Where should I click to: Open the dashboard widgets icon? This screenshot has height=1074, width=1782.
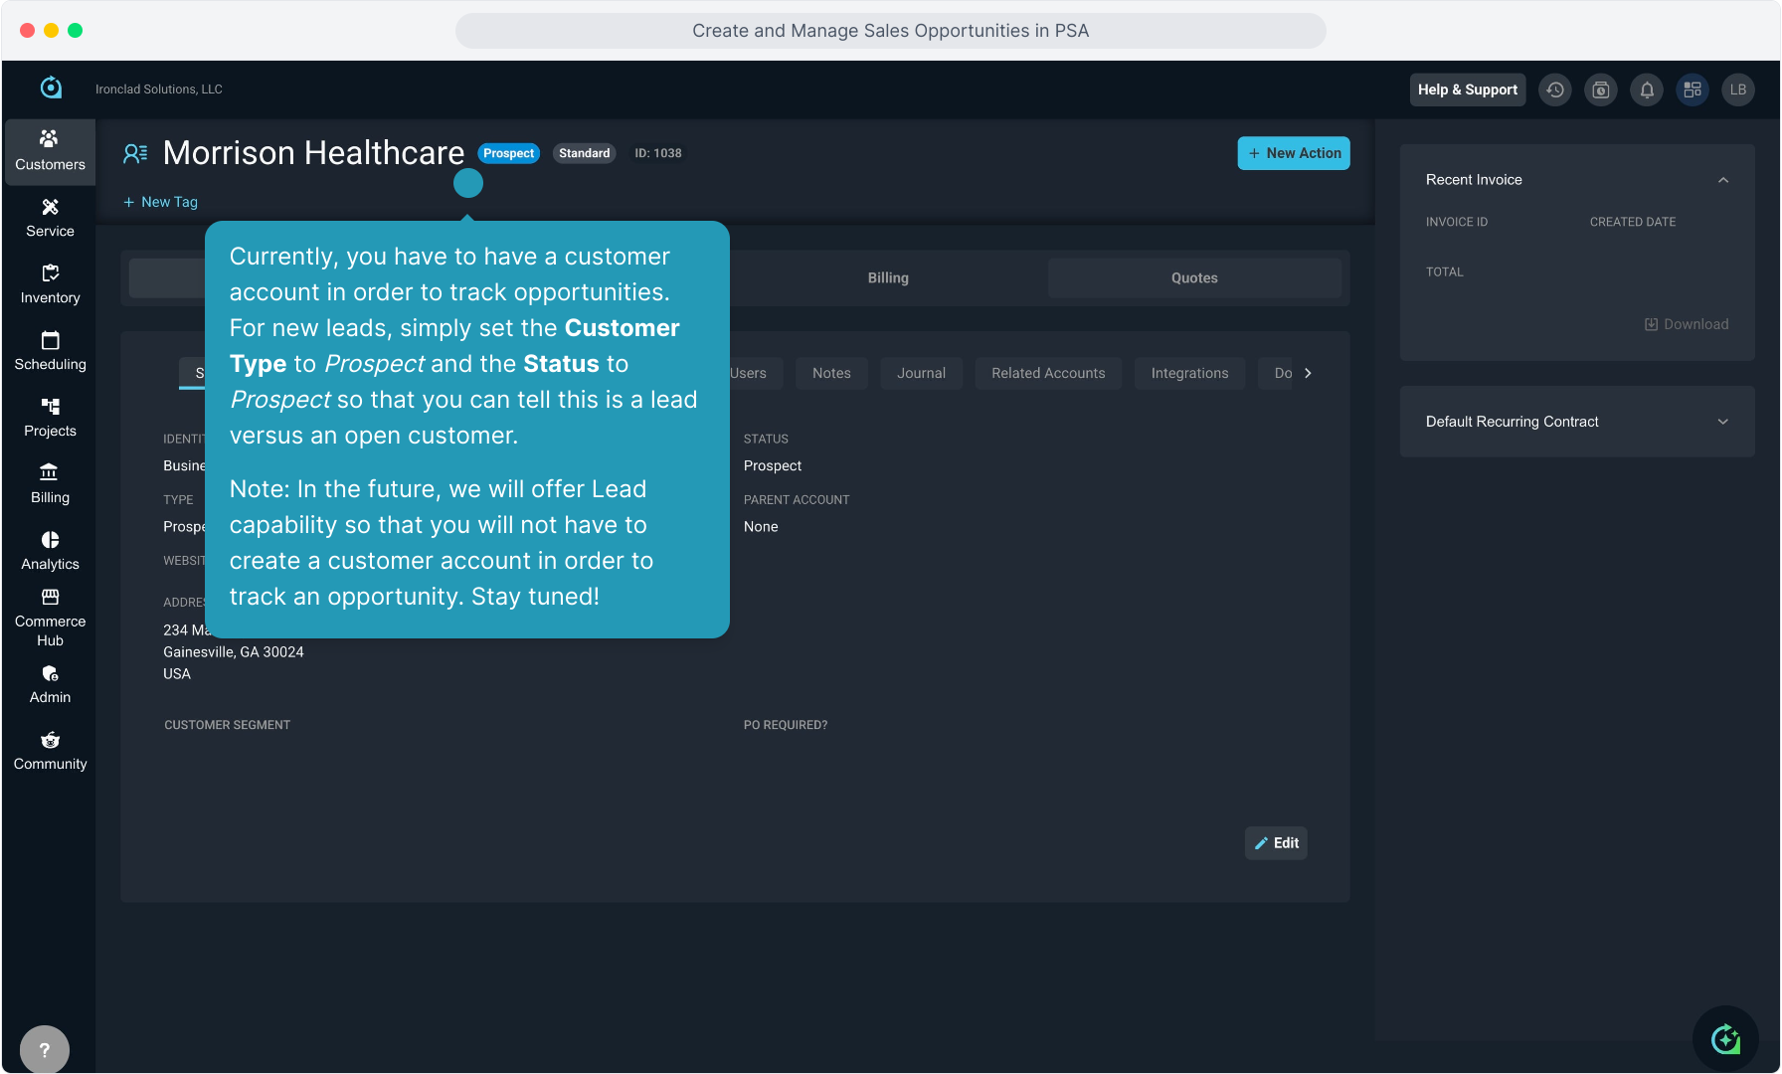coord(1693,89)
